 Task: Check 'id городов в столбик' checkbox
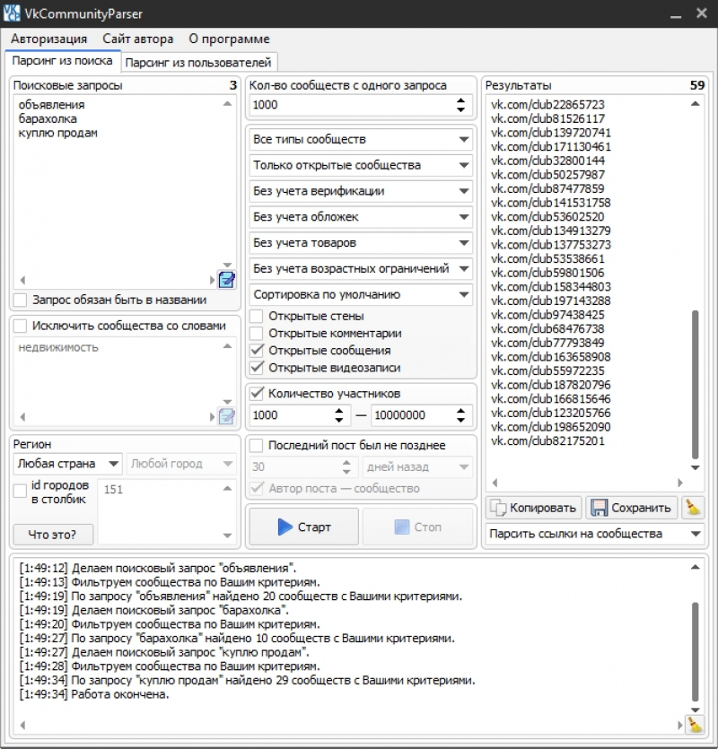click(20, 491)
